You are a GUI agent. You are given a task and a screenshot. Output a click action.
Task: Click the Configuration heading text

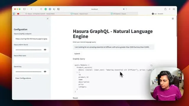[20, 29]
